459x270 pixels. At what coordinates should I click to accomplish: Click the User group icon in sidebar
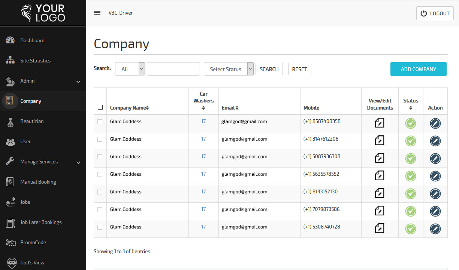pyautogui.click(x=10, y=142)
